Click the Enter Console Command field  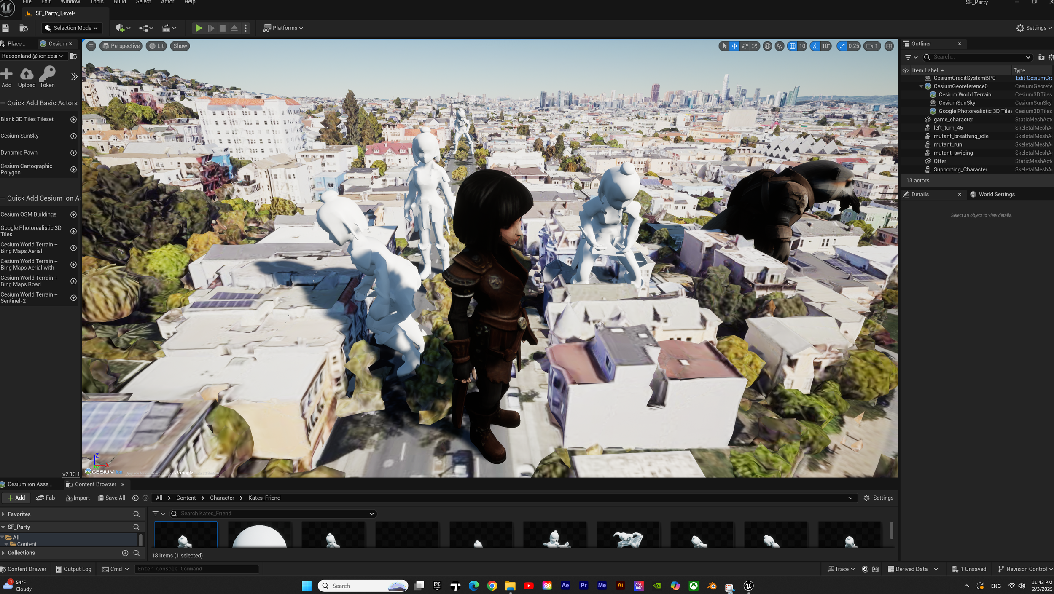196,569
